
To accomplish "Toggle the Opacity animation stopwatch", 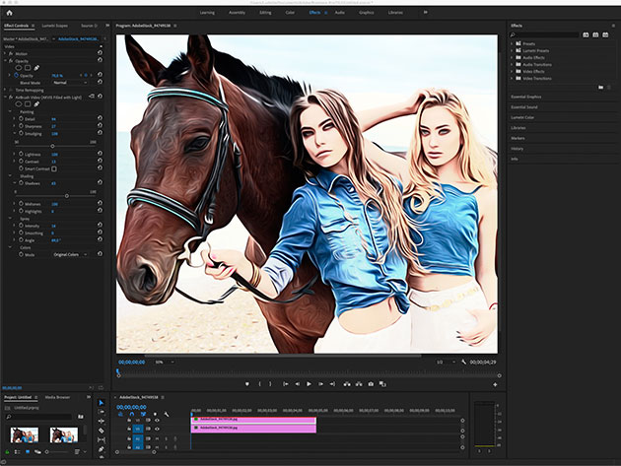I will tap(18, 74).
